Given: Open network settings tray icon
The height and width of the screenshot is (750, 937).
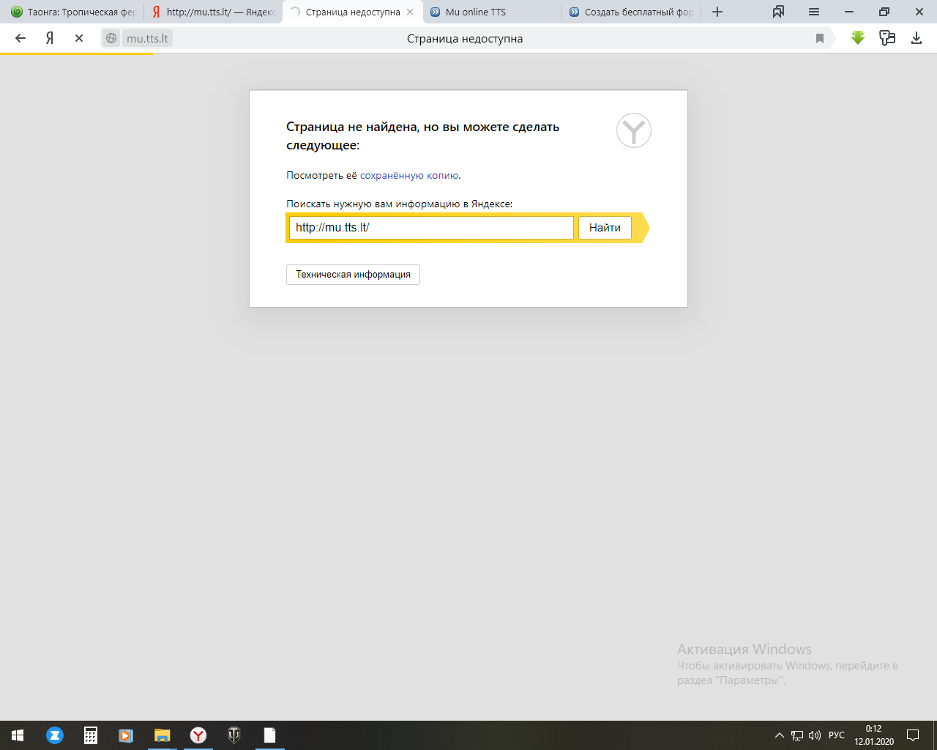Looking at the screenshot, I should 797,735.
